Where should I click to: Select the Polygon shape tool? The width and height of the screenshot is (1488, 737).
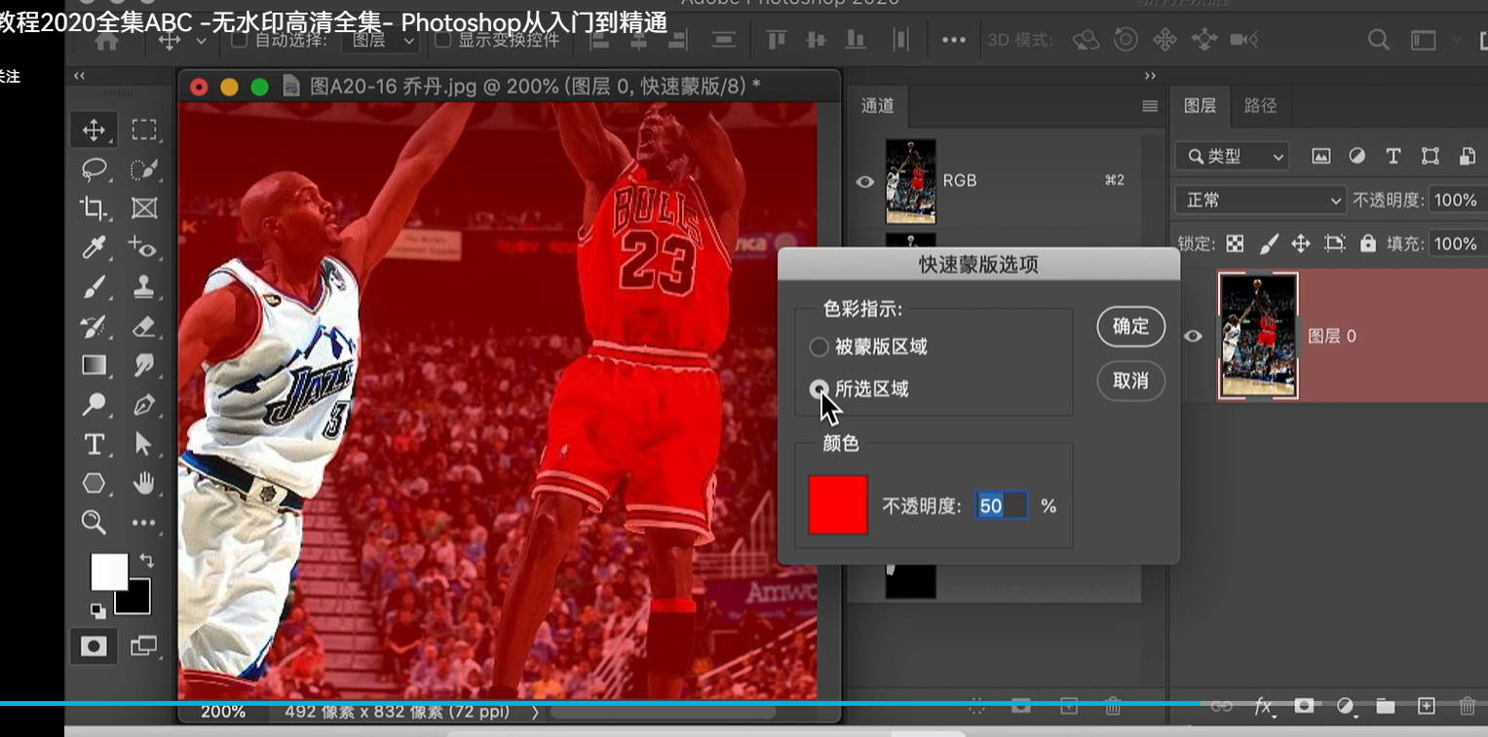click(94, 483)
